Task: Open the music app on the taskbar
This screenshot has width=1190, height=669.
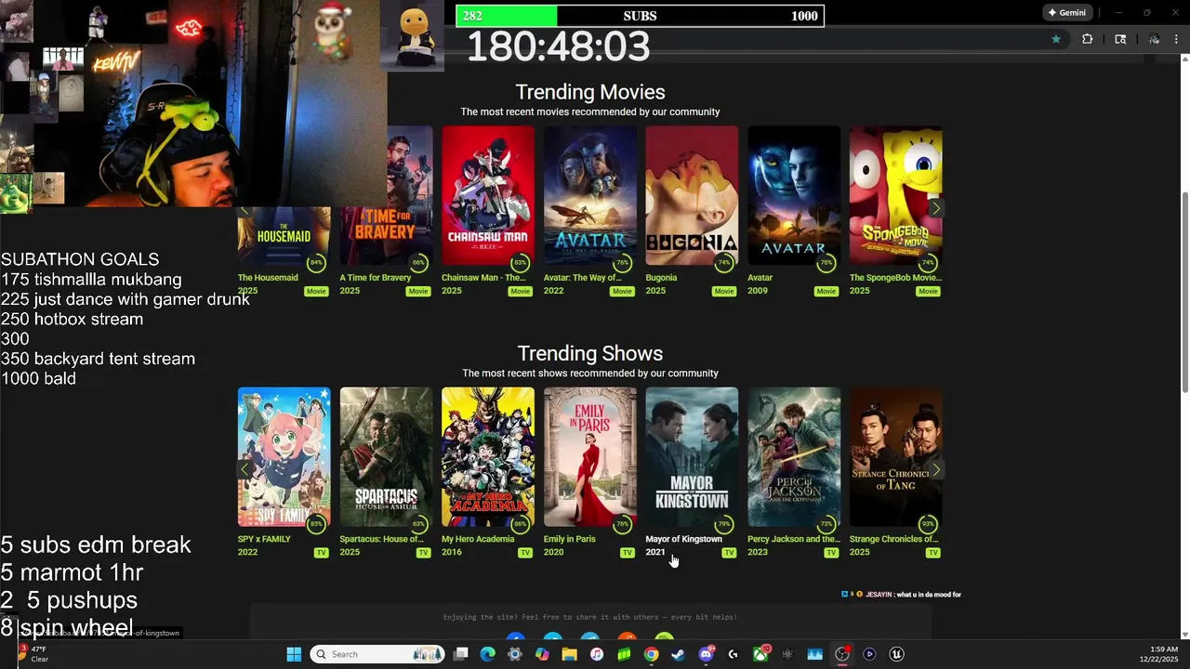Action: 597,654
